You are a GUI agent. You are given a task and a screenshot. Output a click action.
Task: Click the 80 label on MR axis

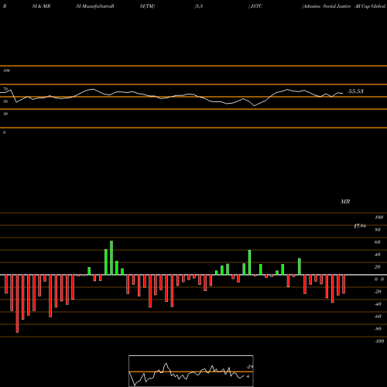tap(378, 230)
